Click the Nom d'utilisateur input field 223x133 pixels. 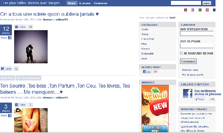(x=197, y=33)
